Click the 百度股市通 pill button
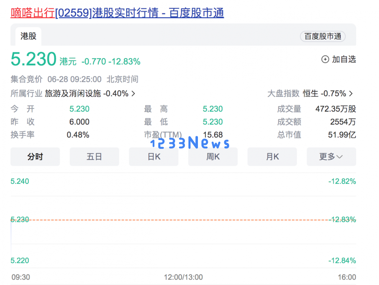Viewport: 379px width, 285px height. pos(323,36)
